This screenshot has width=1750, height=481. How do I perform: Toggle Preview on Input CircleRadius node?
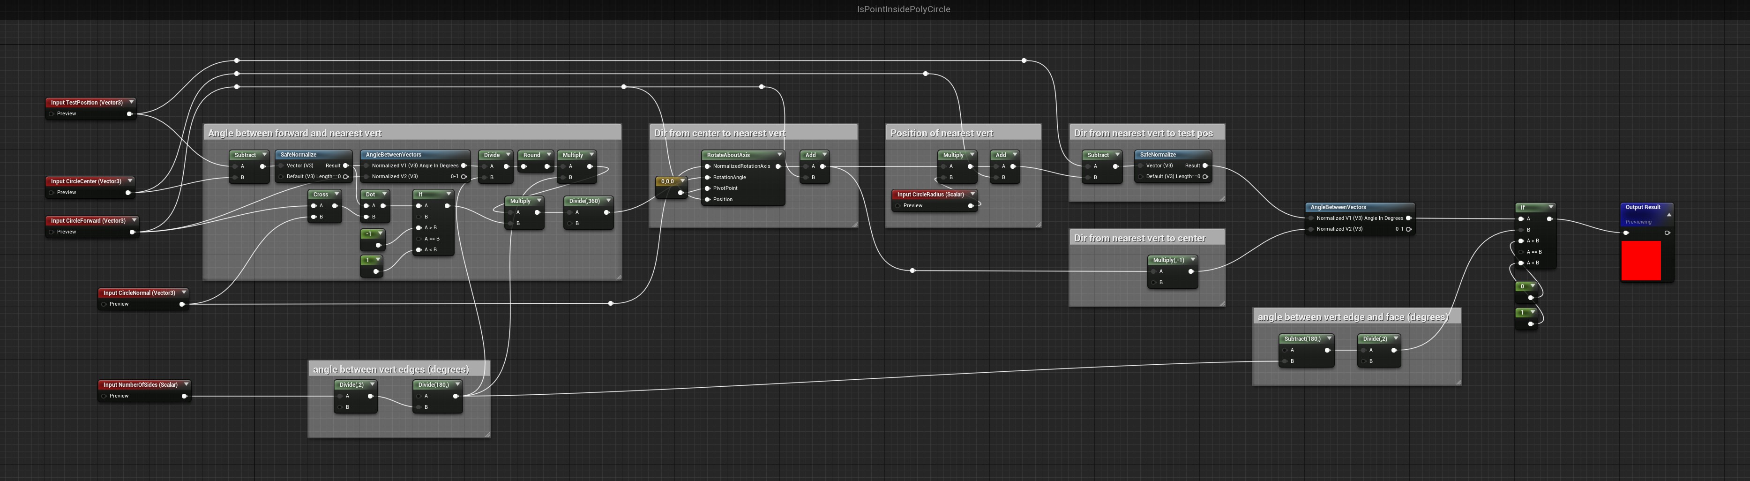pyautogui.click(x=897, y=206)
